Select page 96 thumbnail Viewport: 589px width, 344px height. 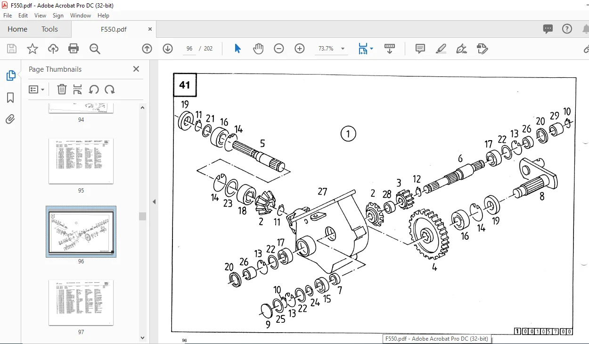81,232
